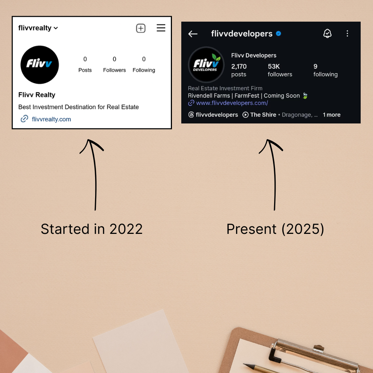Open Flivv Realty profile picture
The height and width of the screenshot is (373, 373).
coord(40,65)
